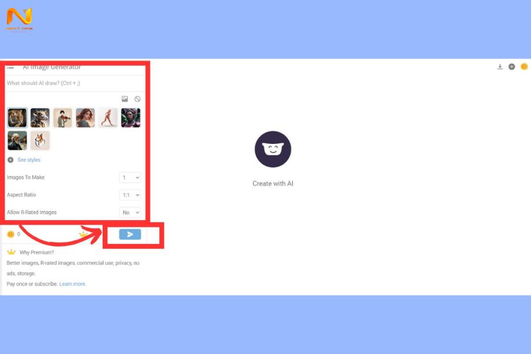
Task: Click the blue send arrow button
Action: (x=130, y=234)
